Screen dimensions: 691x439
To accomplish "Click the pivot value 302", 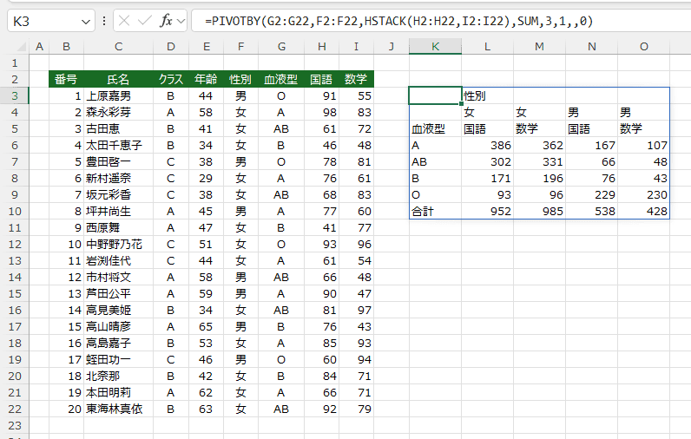I will 487,161.
